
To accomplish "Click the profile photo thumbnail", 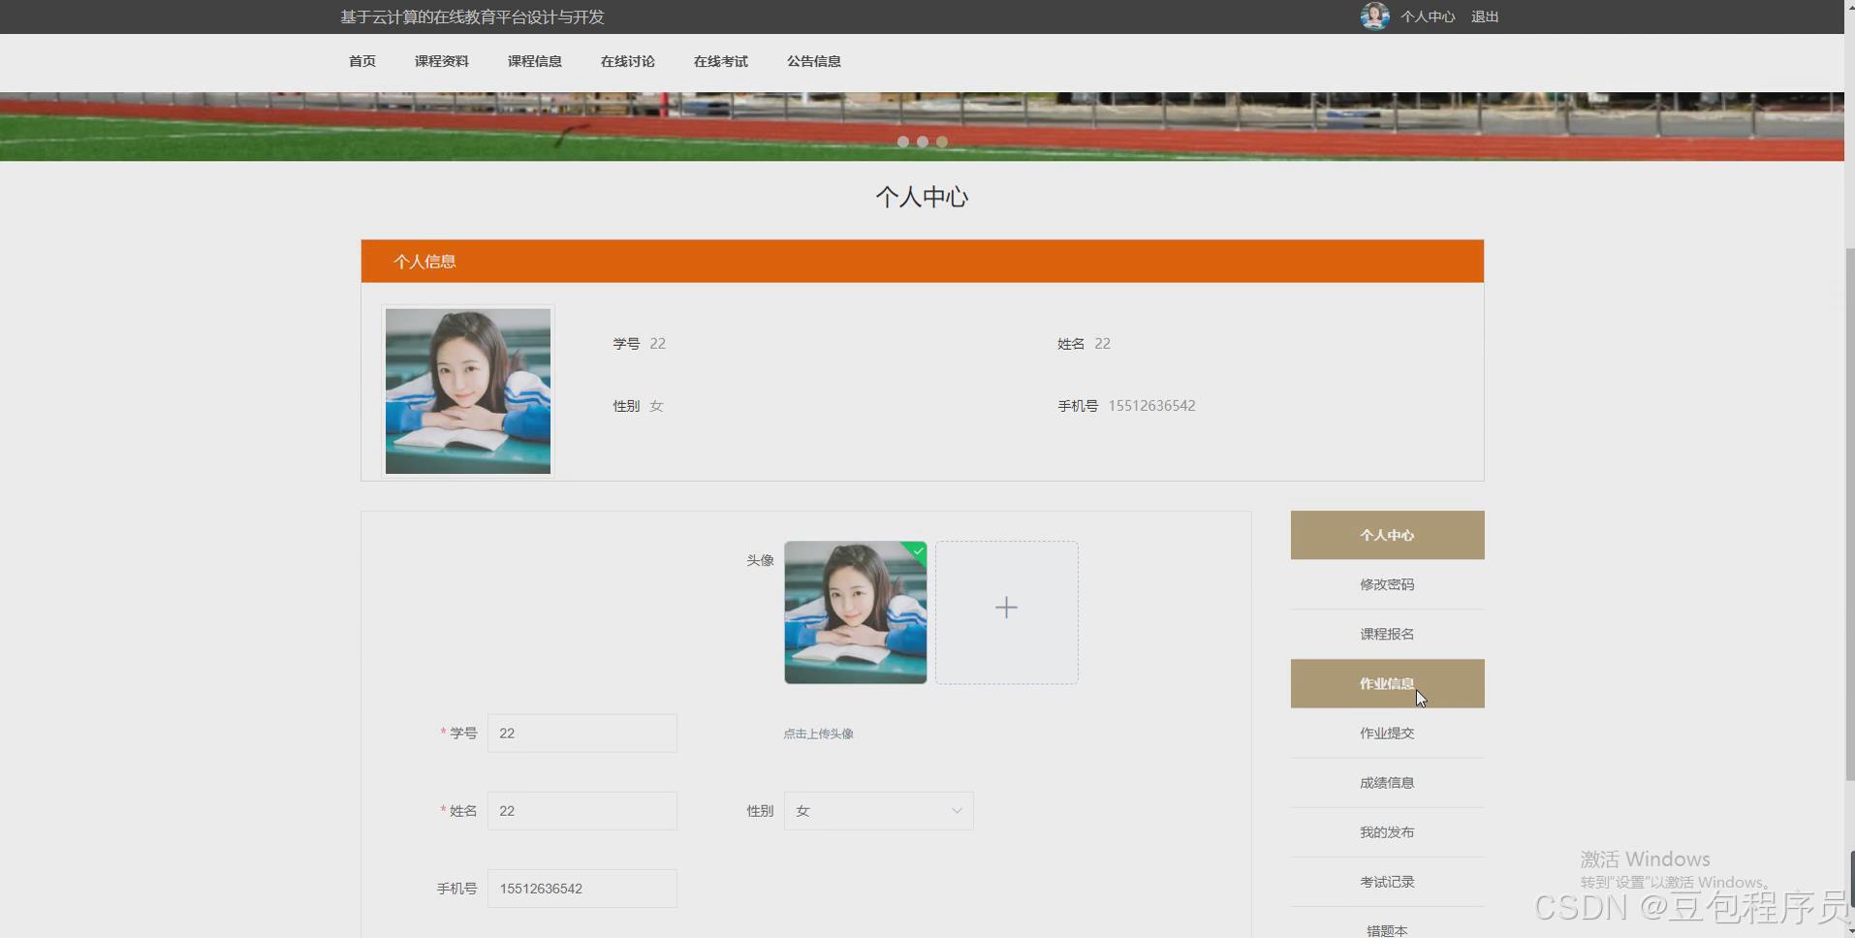I will pos(467,391).
